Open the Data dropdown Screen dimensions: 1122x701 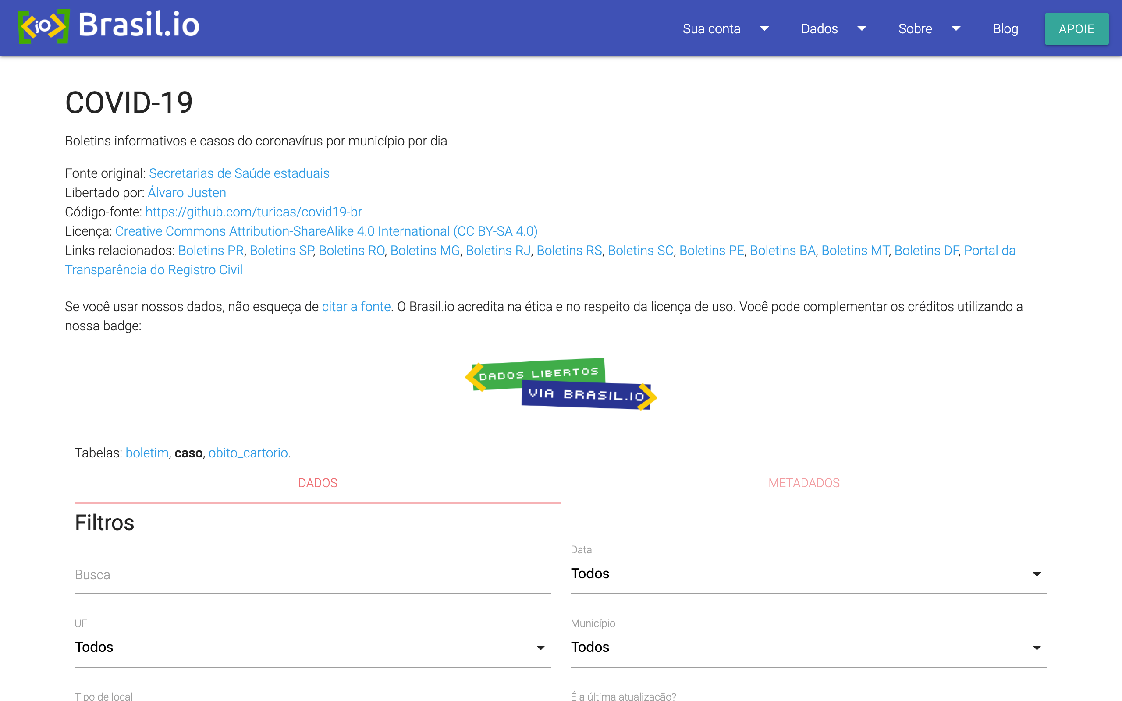coord(809,574)
